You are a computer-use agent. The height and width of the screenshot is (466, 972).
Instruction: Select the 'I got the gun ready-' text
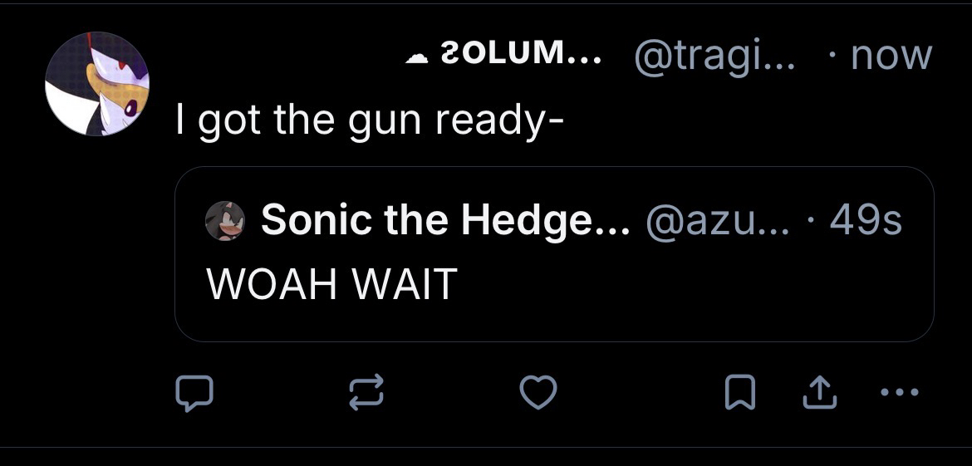(369, 123)
